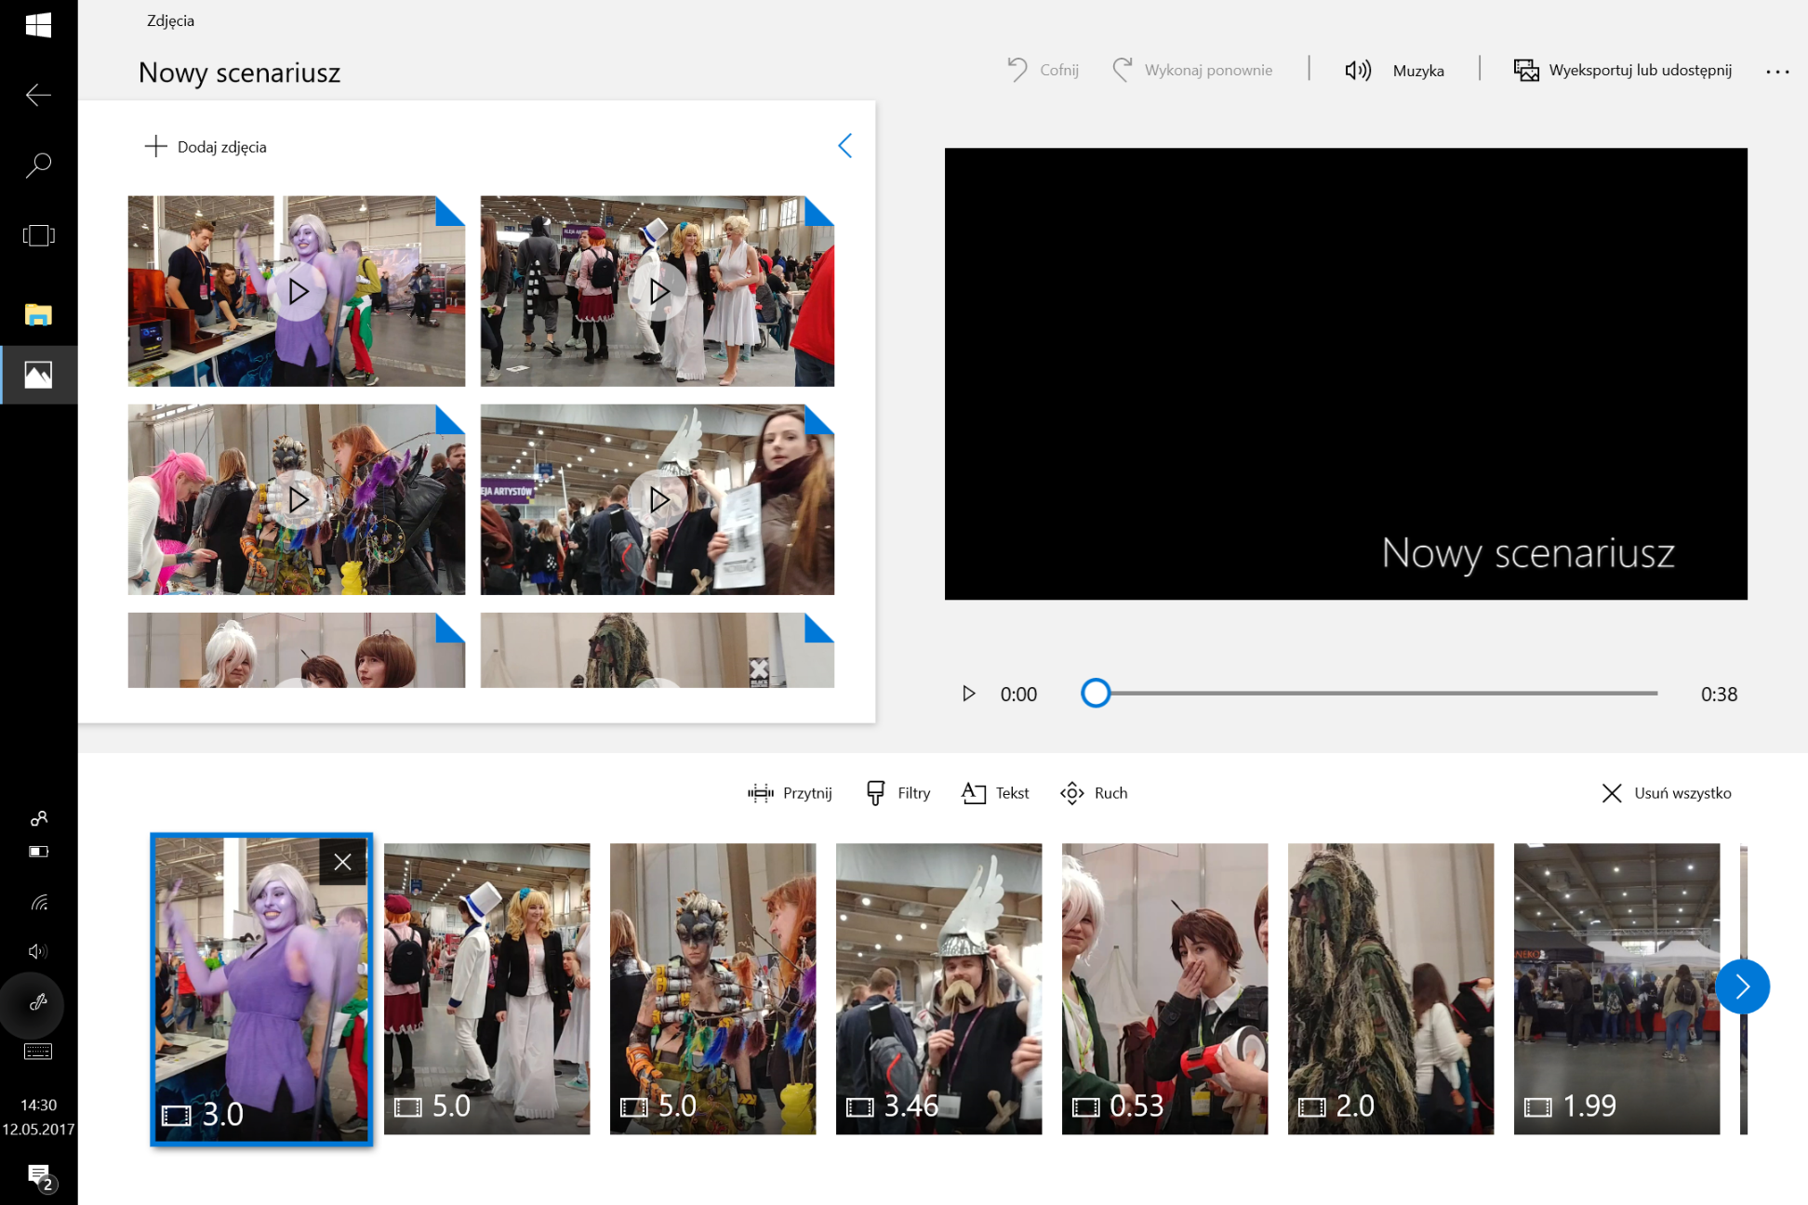This screenshot has height=1205, width=1808.
Task: Open the Ruch motion settings
Action: (x=1094, y=793)
